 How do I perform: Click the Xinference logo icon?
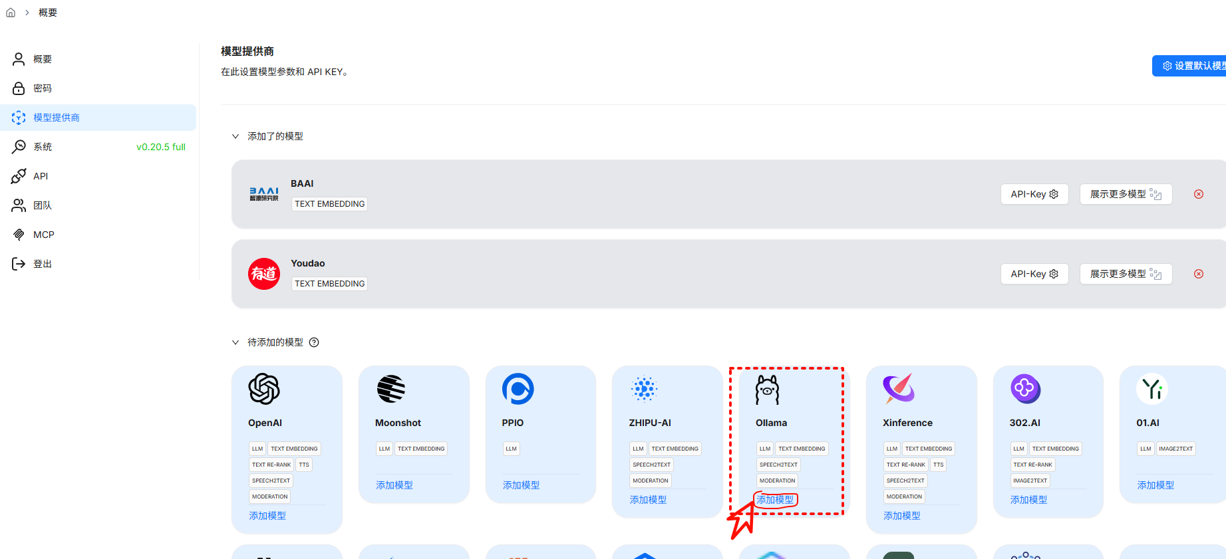(899, 389)
